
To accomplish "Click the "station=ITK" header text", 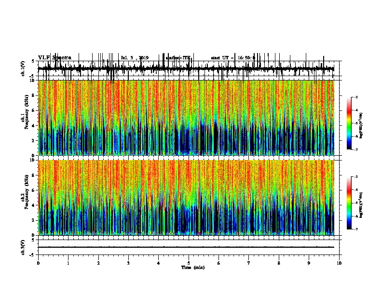I will (178, 58).
